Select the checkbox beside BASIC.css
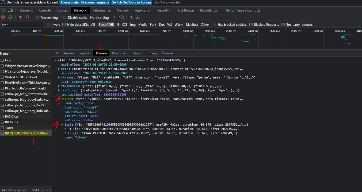 tap(2, 116)
